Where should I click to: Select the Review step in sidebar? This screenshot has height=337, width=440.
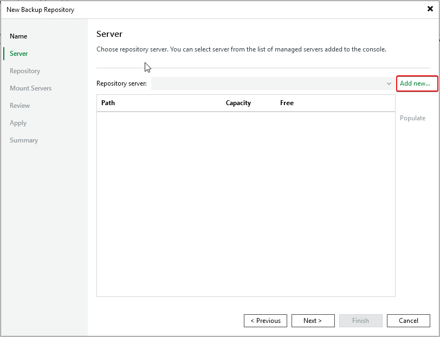(20, 106)
